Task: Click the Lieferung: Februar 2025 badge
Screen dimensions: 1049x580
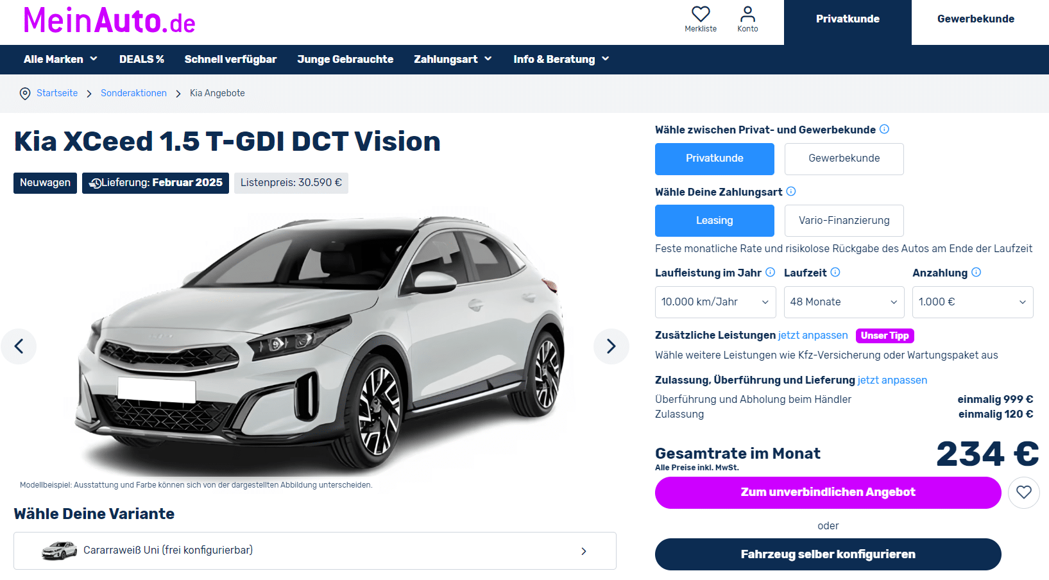Action: (155, 183)
